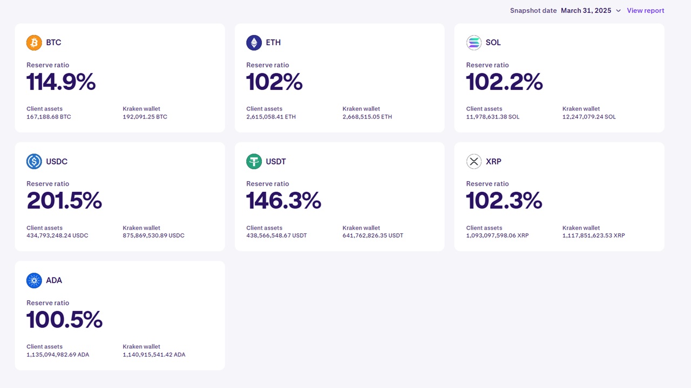Image resolution: width=691 pixels, height=388 pixels.
Task: Click the blue USDC coin icon
Action: pos(34,161)
